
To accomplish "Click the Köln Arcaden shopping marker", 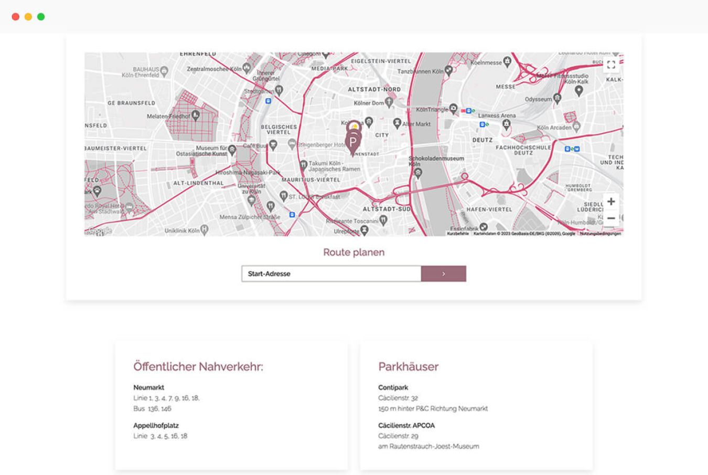I will tap(576, 126).
